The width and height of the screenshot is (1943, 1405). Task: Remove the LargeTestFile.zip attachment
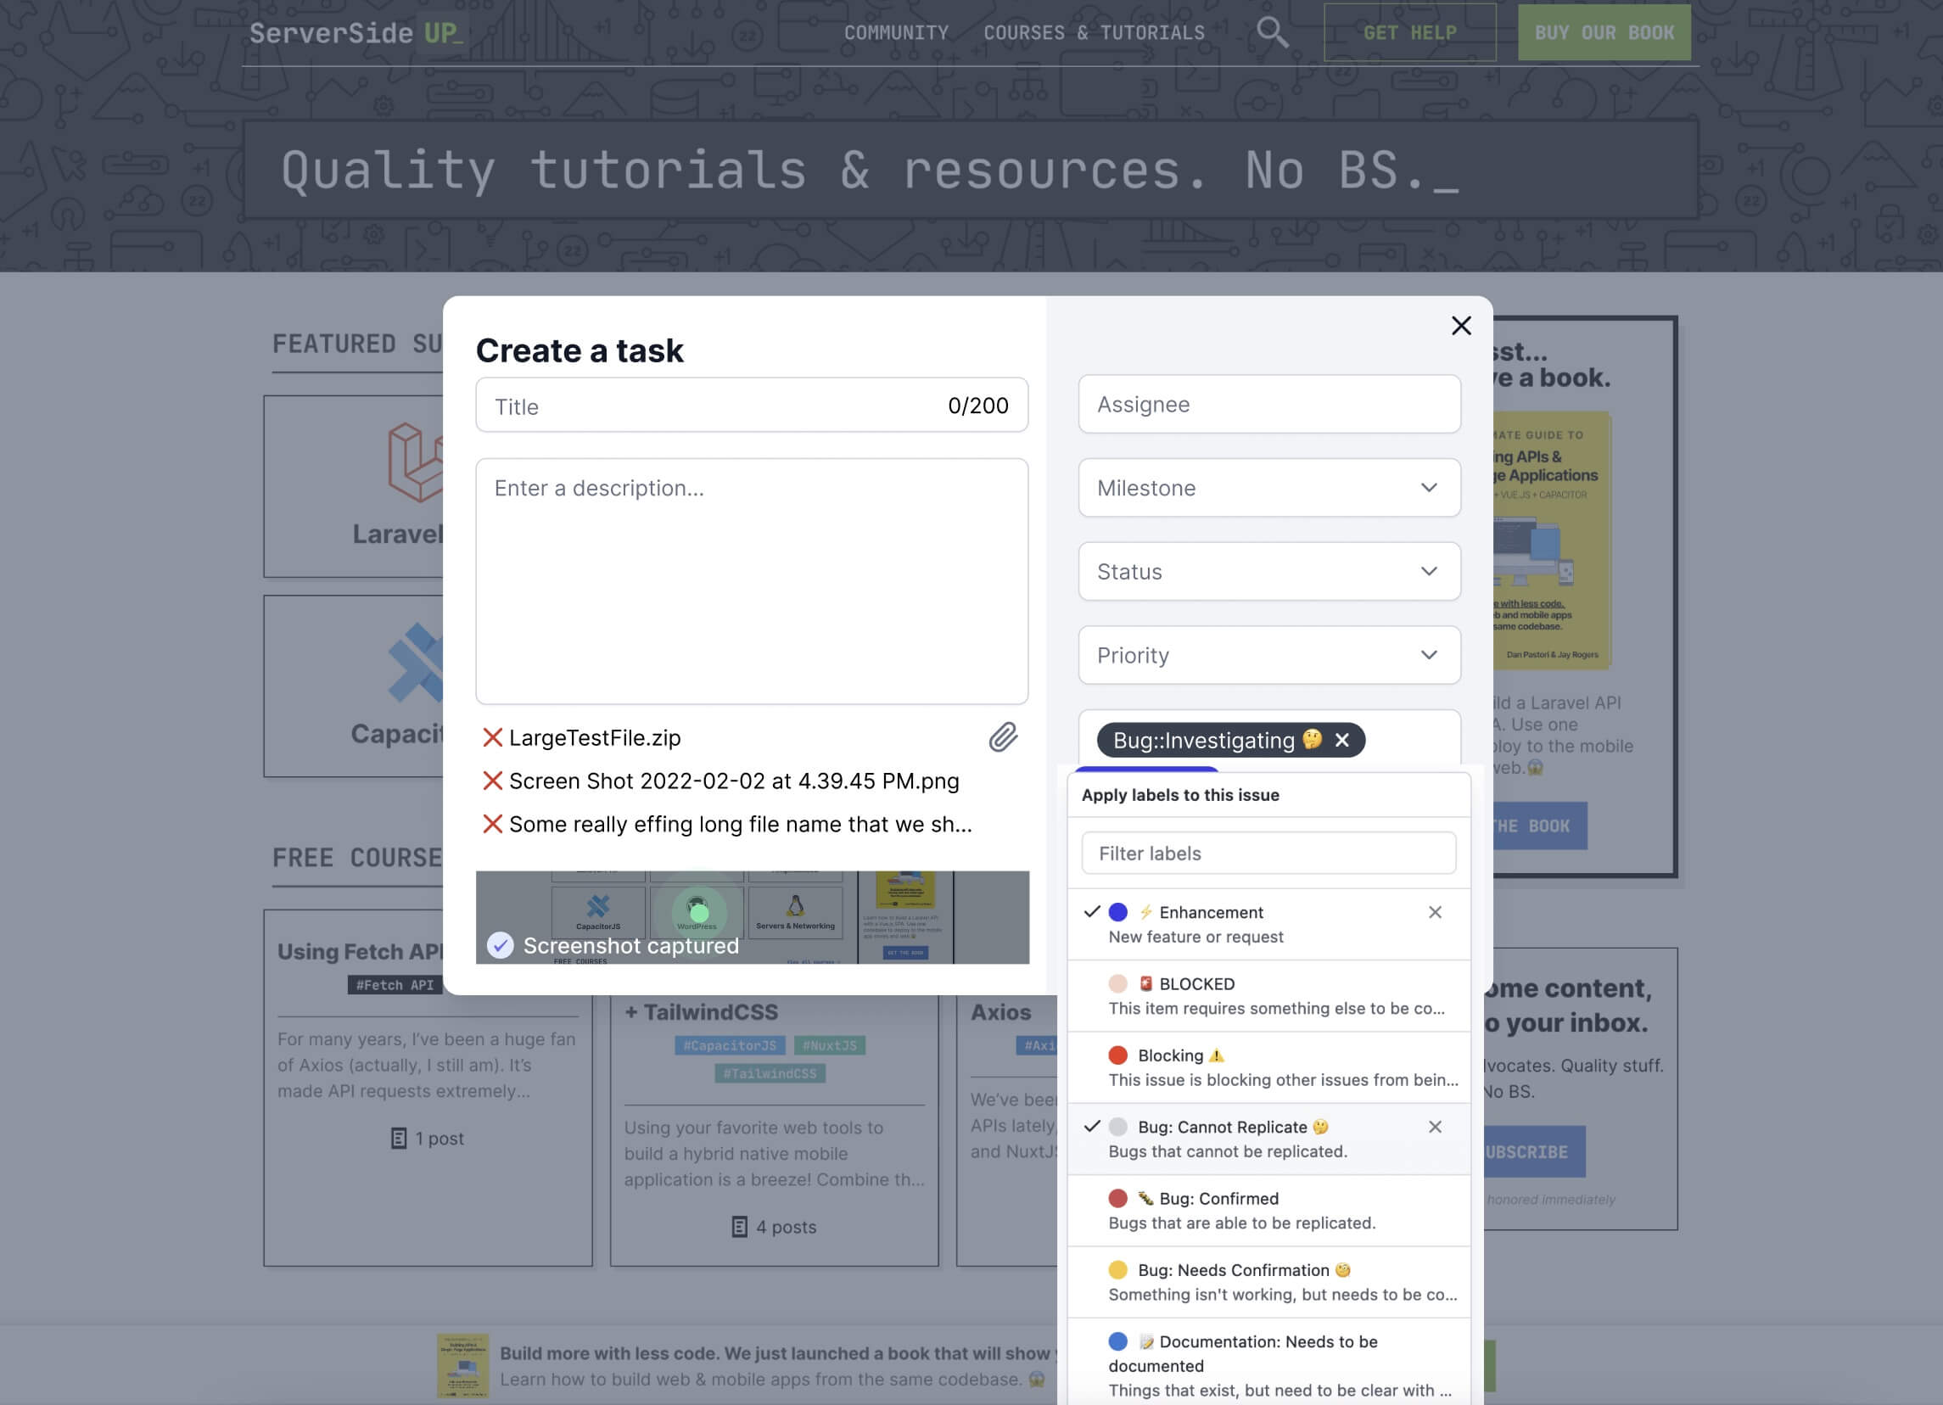click(x=492, y=738)
